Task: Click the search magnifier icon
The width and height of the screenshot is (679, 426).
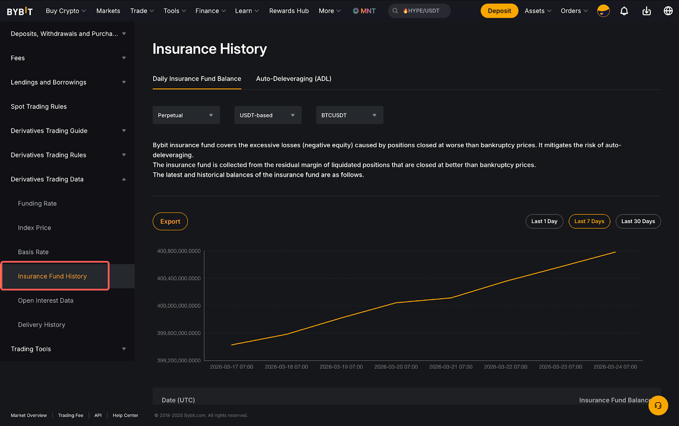Action: pos(395,11)
